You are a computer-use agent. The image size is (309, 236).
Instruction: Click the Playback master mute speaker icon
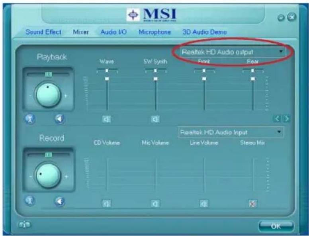(x=59, y=119)
